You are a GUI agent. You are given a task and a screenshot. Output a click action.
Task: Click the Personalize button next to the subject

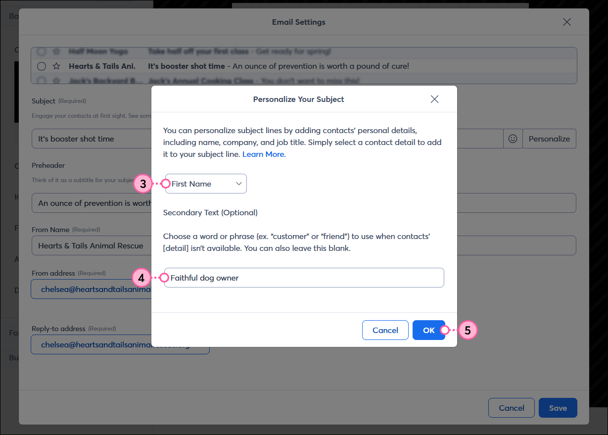(x=549, y=139)
